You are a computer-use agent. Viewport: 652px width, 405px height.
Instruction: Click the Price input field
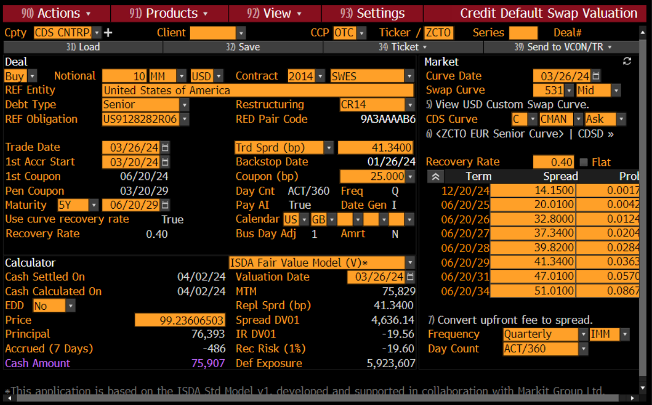(x=180, y=320)
